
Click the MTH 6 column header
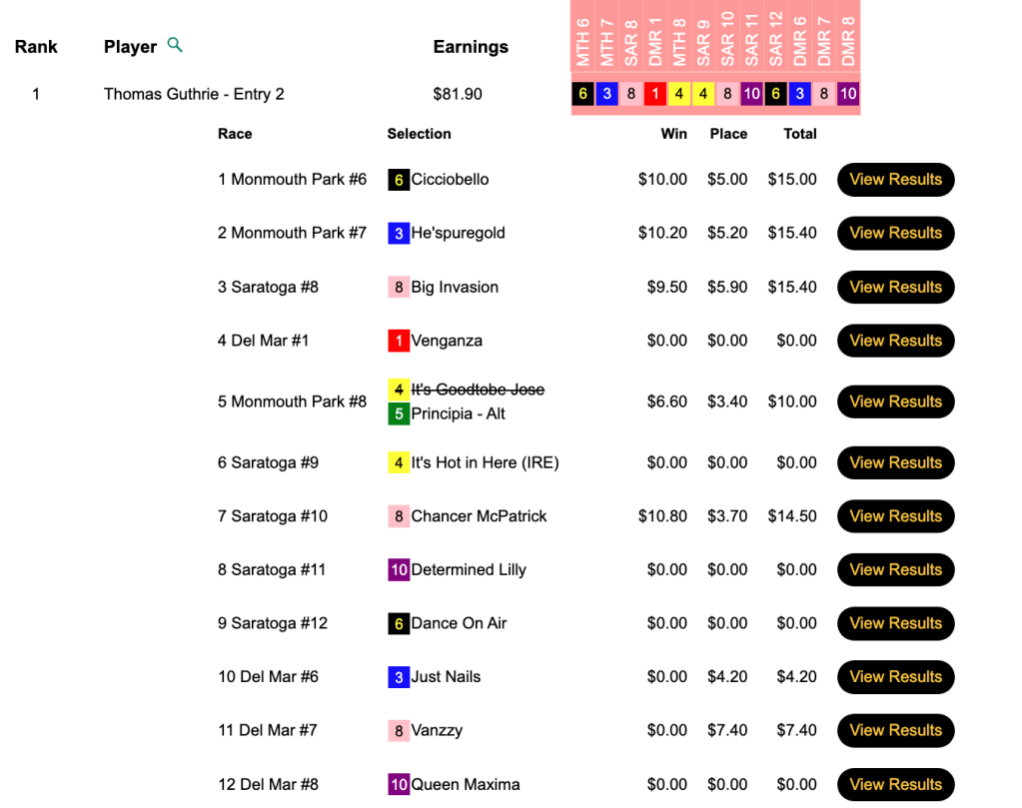point(583,42)
